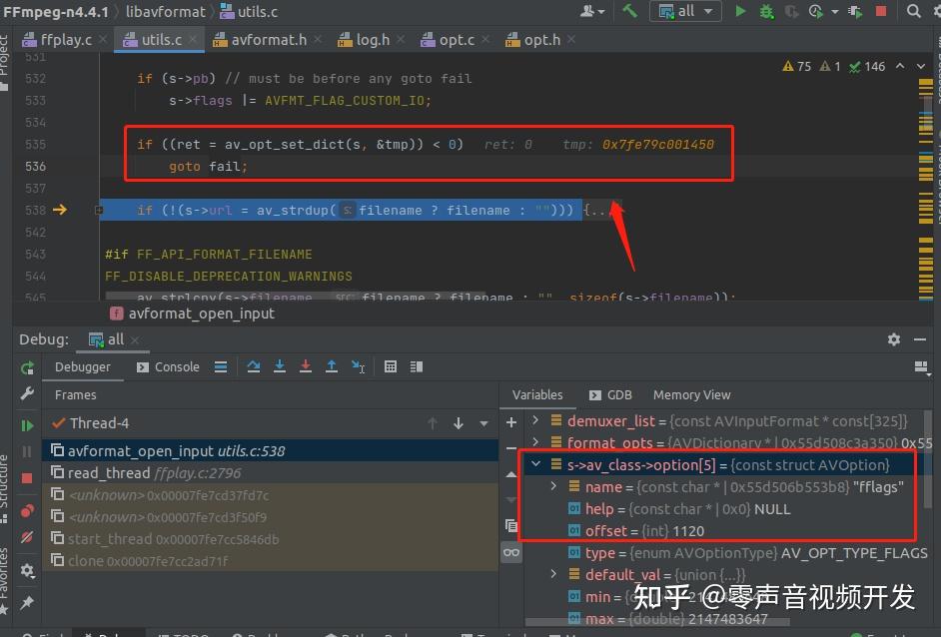Click FFmpeg-n4.4.1 project breadcrumb
This screenshot has width=941, height=637.
(56, 11)
